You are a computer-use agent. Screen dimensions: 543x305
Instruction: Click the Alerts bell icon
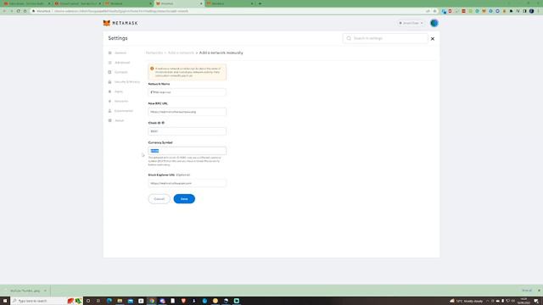tap(109, 91)
